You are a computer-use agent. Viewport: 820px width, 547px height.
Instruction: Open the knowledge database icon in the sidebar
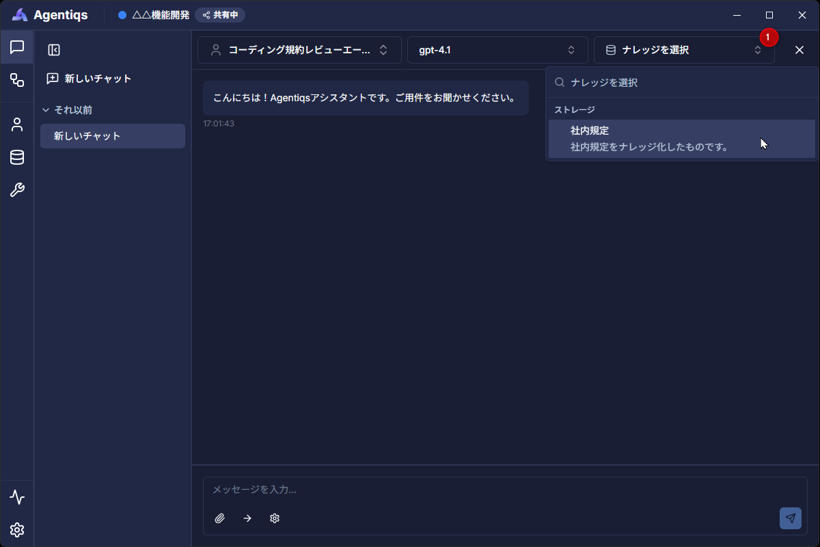(17, 157)
